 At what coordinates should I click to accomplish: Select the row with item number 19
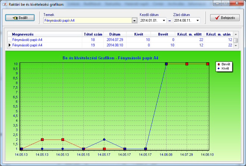120,45
